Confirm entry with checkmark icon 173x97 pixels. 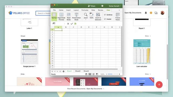tap(72, 24)
